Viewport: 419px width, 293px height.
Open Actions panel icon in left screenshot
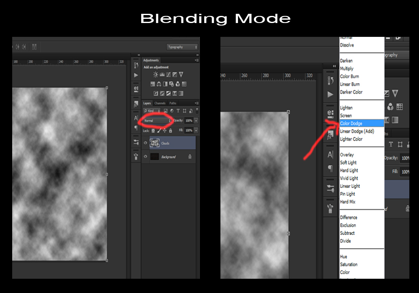(136, 75)
